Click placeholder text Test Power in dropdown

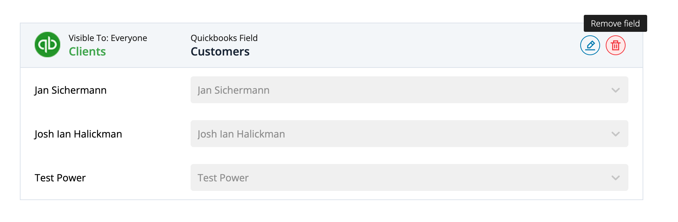pyautogui.click(x=223, y=178)
